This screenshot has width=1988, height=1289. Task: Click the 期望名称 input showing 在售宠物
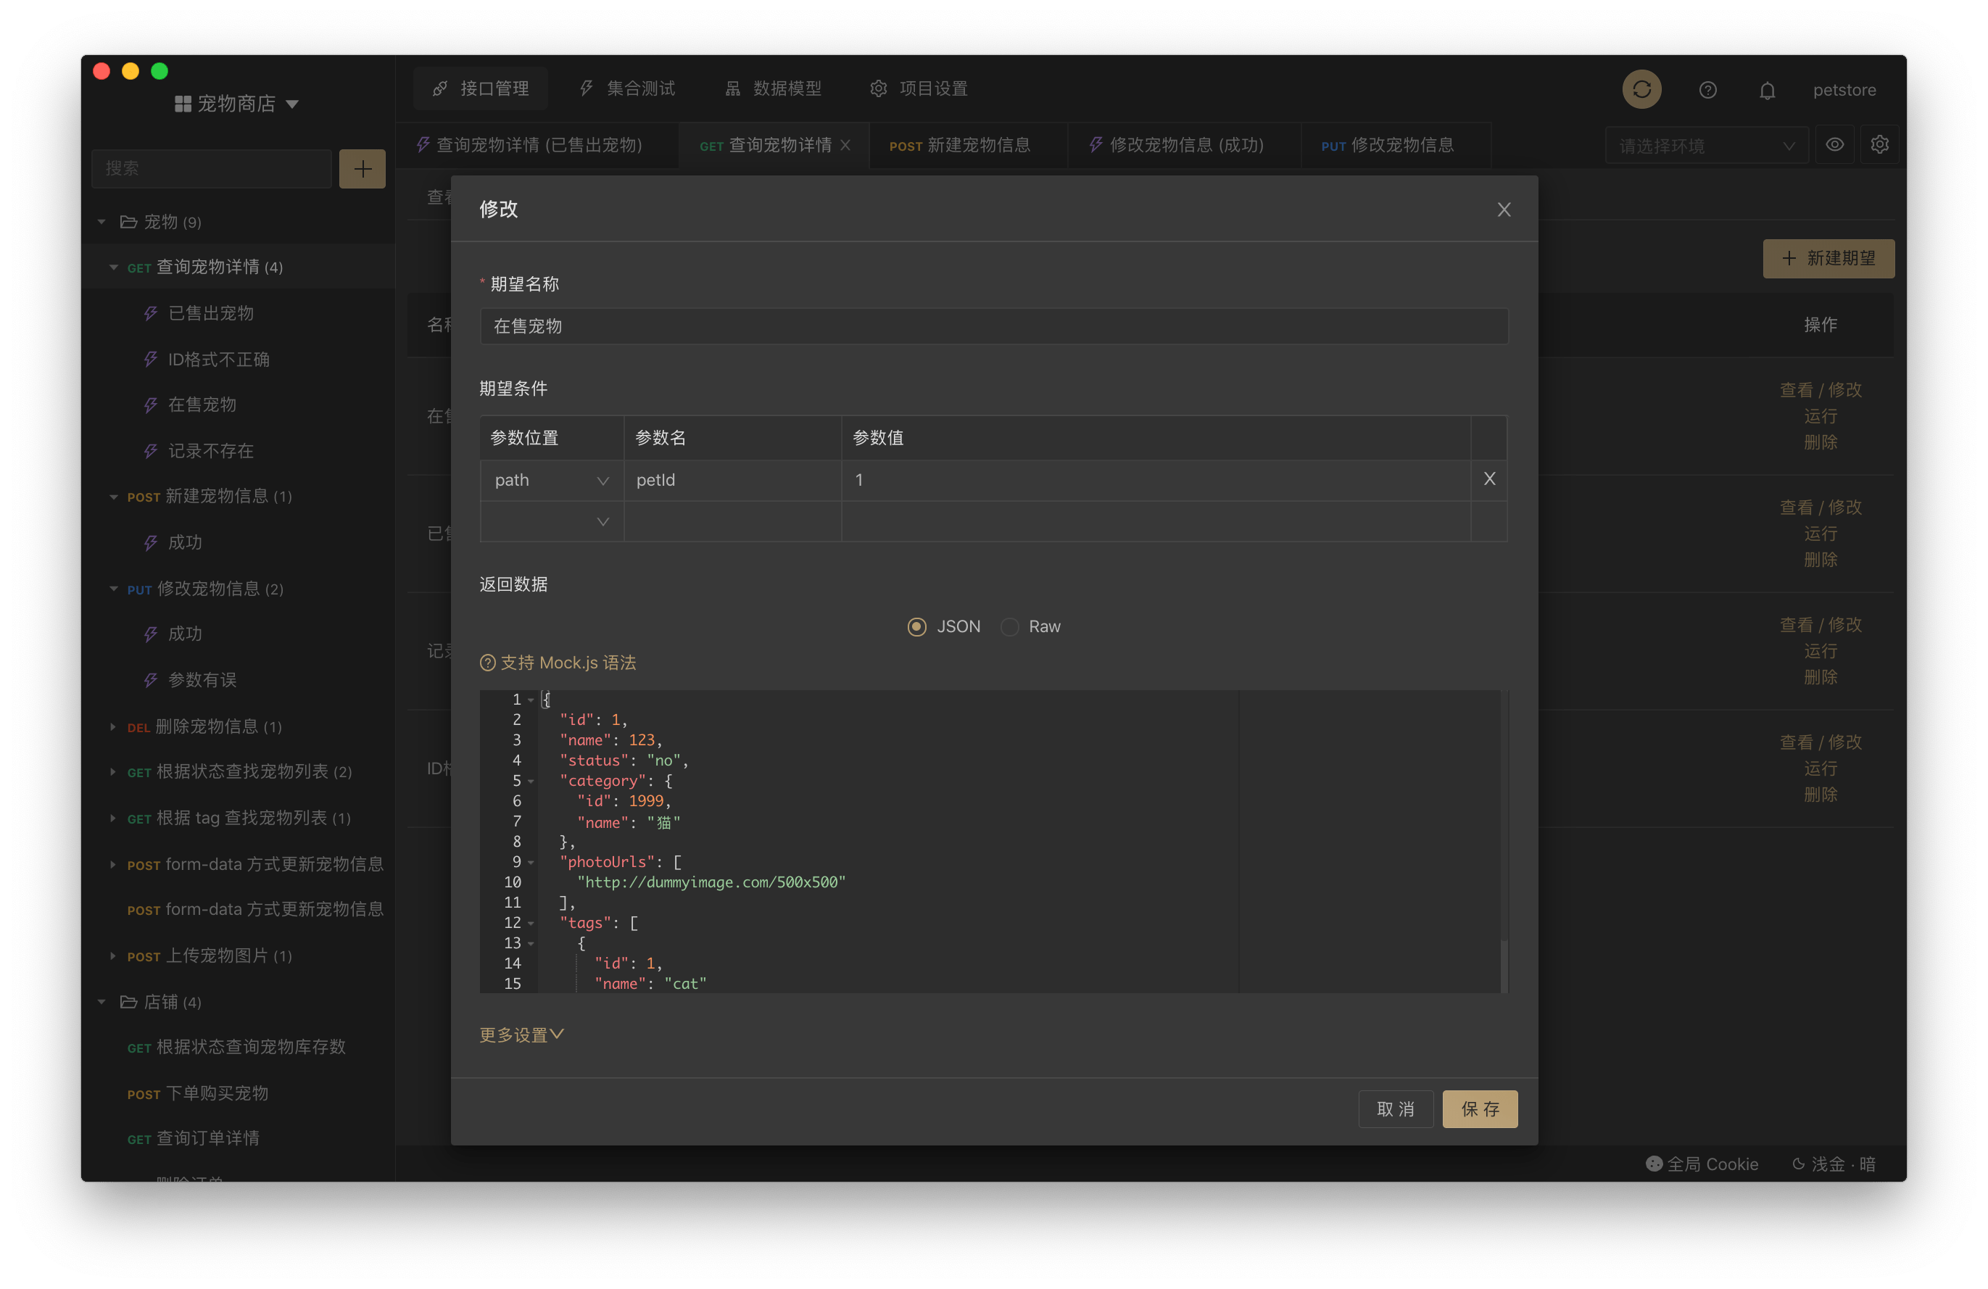click(x=993, y=326)
